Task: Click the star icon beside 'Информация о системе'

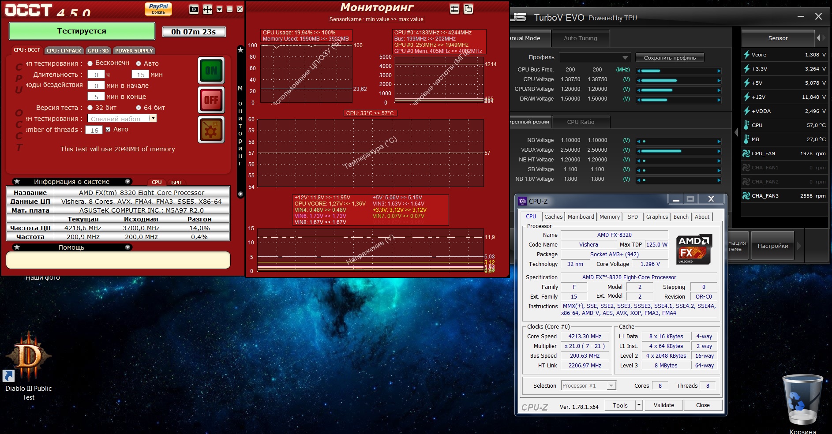Action: pos(17,181)
